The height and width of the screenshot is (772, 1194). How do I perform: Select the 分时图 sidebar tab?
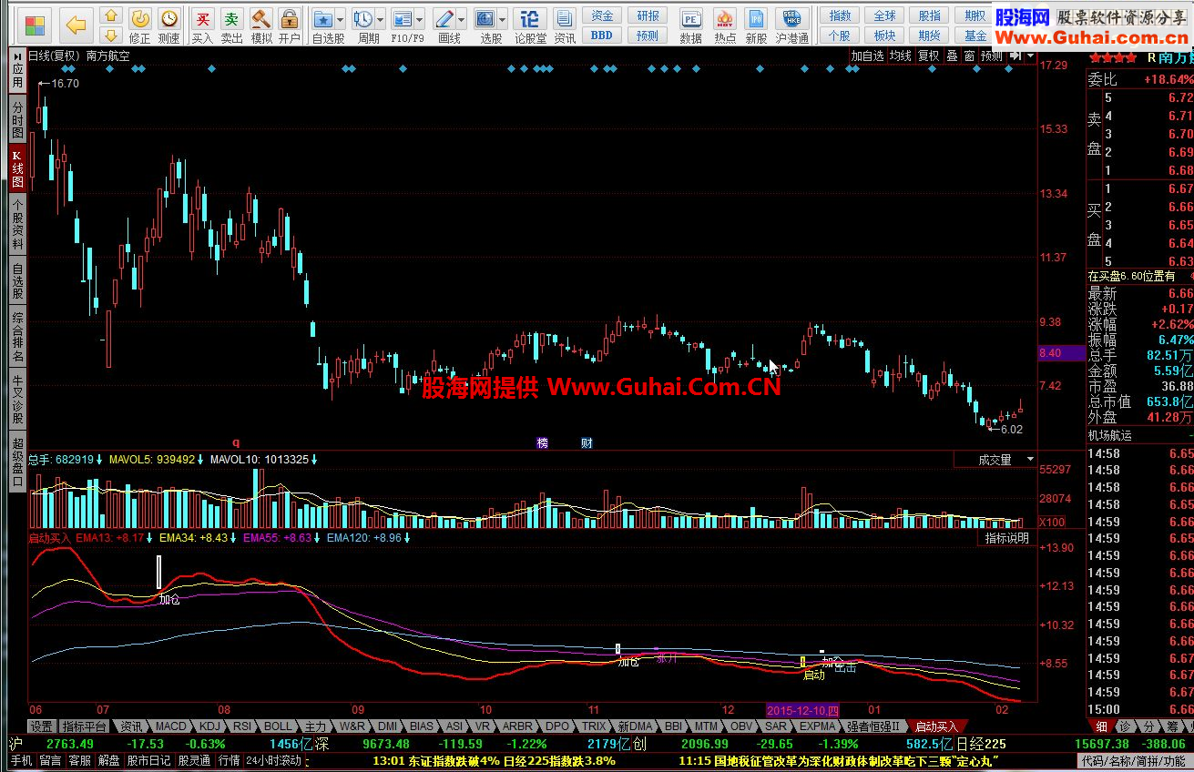(x=17, y=118)
